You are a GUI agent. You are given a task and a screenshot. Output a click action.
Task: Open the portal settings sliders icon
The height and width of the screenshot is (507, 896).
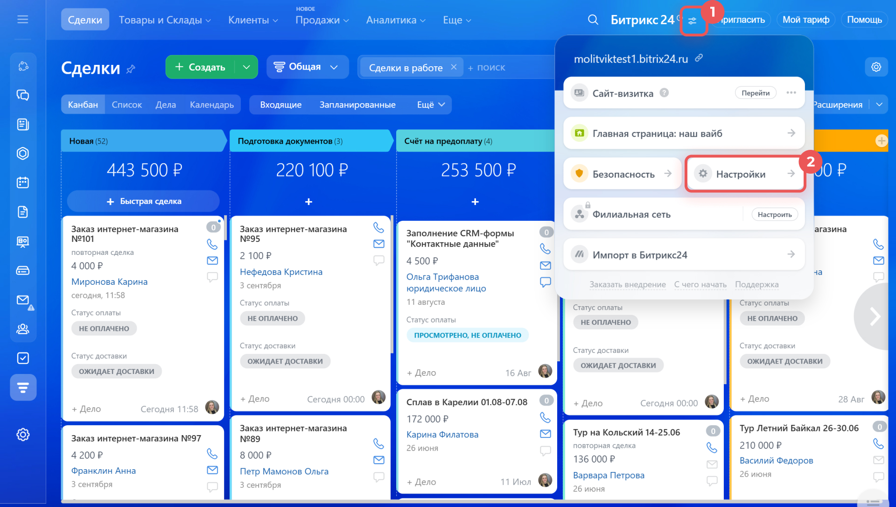coord(693,21)
